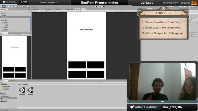Select the Rect Transform tool
This screenshot has height=111, width=198.
[14, 6]
